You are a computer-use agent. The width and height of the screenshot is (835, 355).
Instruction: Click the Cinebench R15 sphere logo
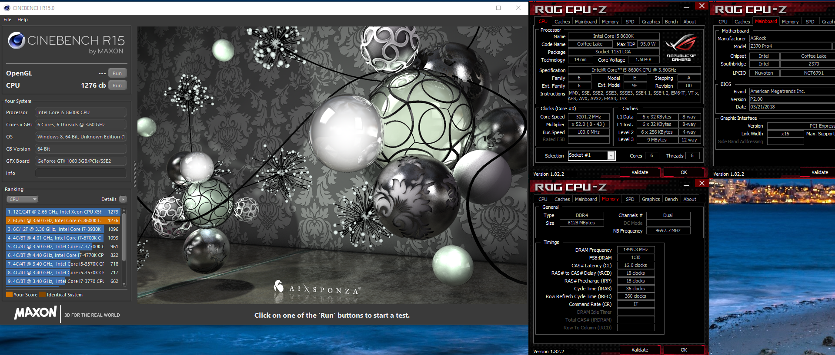(x=17, y=40)
